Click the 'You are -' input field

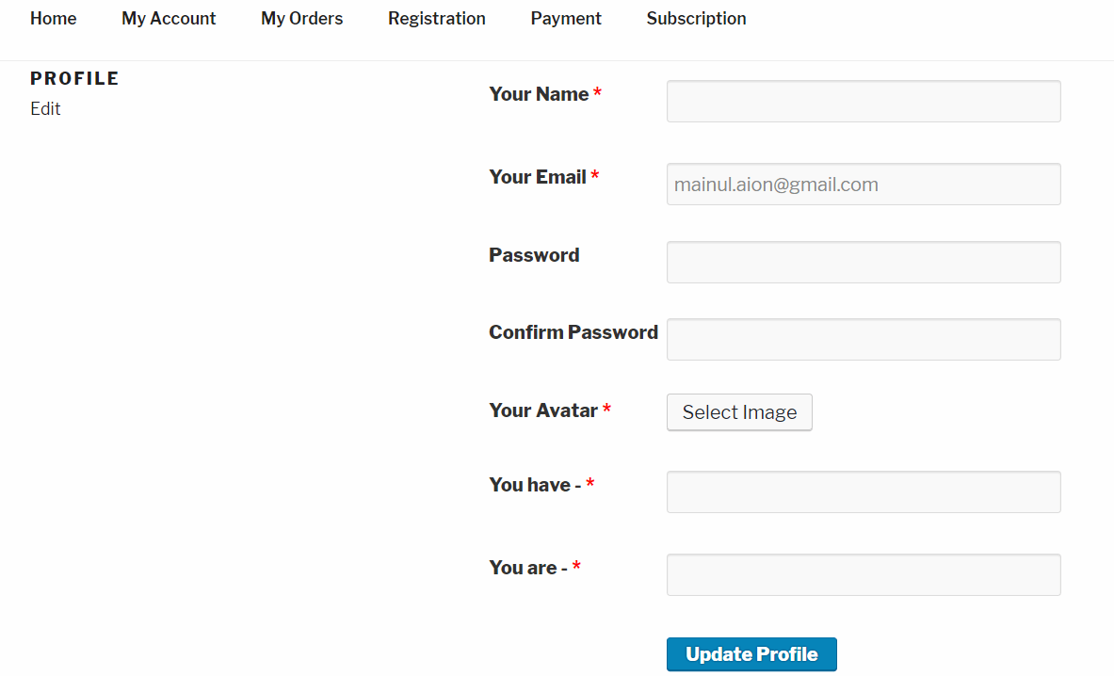tap(864, 574)
